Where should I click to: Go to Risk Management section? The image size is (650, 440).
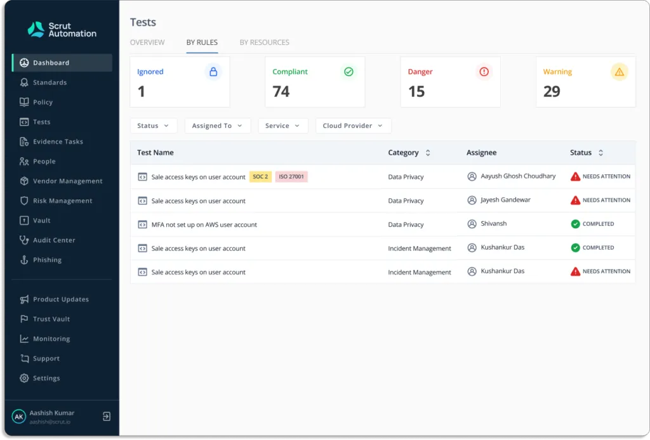click(x=62, y=201)
